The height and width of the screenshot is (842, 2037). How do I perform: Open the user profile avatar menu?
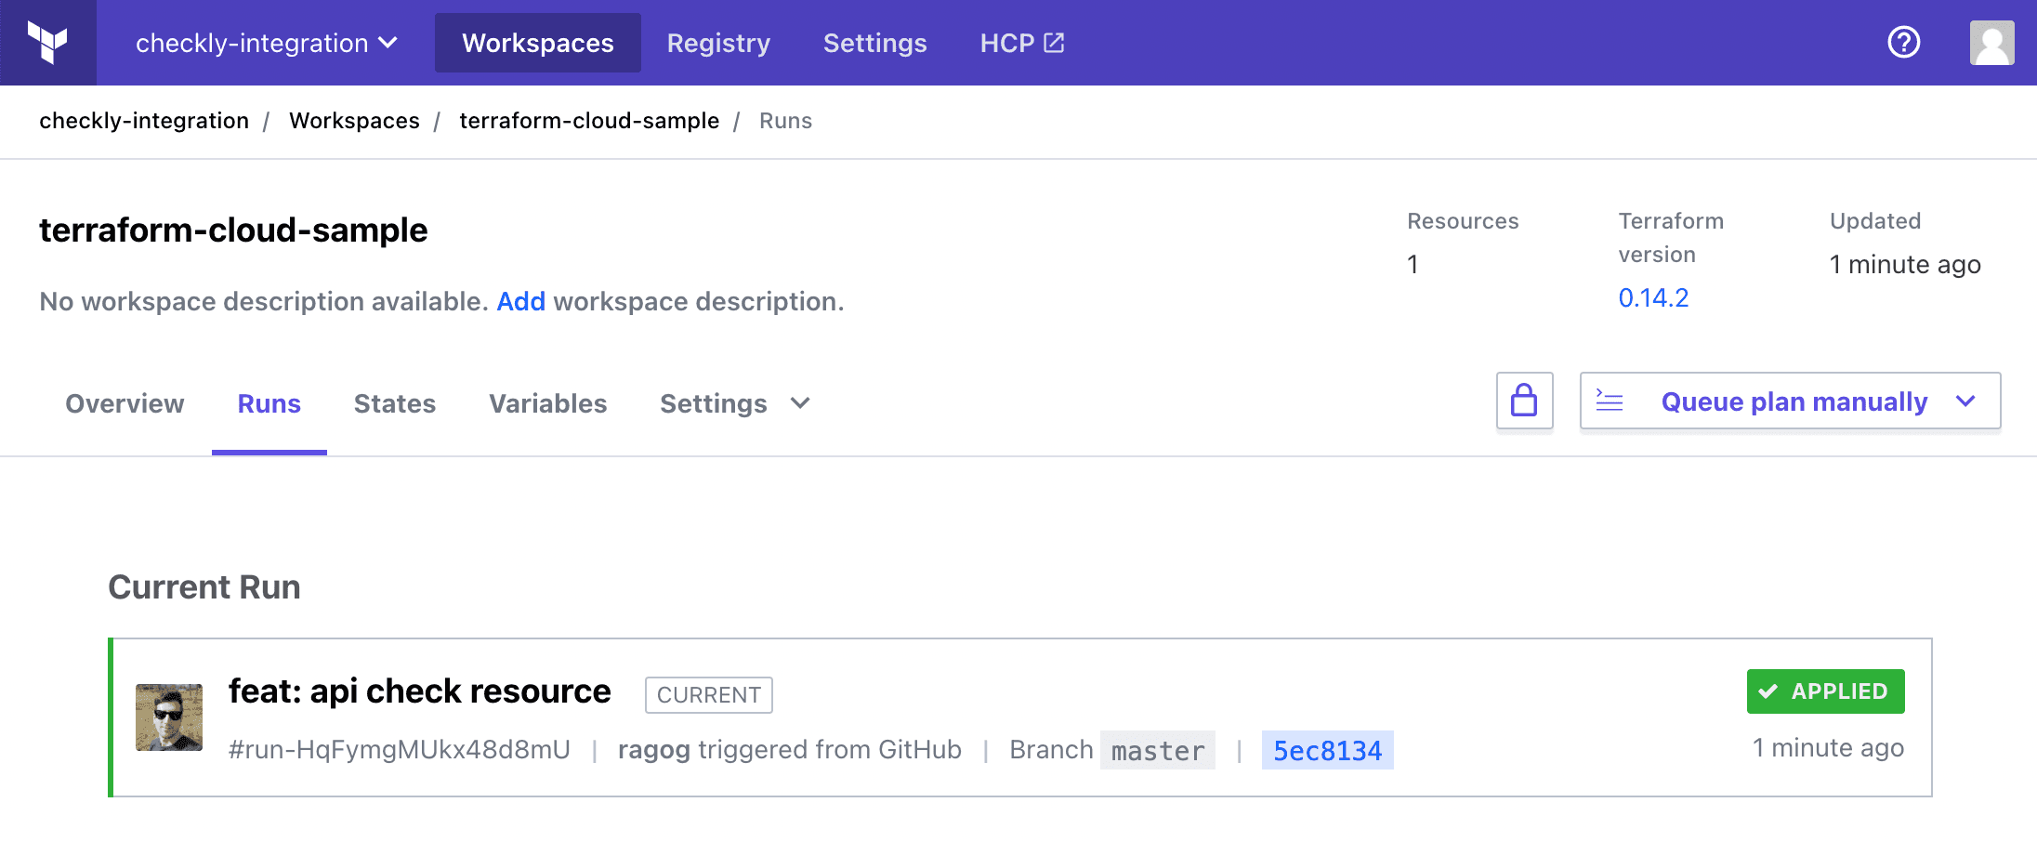[1991, 43]
